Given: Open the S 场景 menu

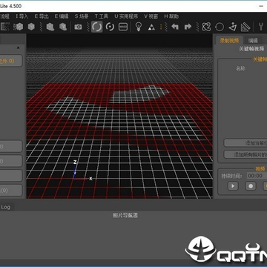Looking at the screenshot, I should (x=82, y=16).
